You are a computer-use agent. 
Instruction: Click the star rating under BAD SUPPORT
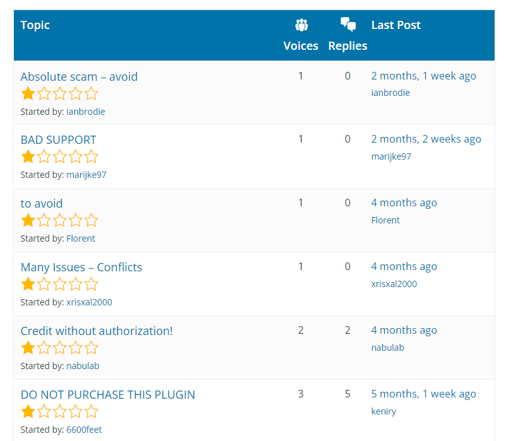pos(59,156)
